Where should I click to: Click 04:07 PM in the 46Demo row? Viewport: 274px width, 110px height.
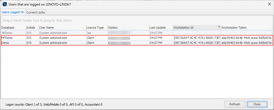pos(161,33)
